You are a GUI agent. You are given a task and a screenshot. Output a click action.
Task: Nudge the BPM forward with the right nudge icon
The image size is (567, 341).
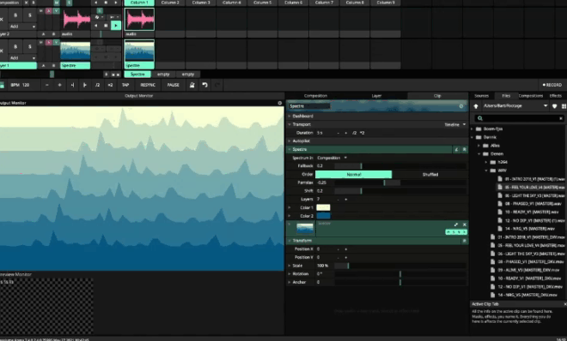[x=84, y=85]
